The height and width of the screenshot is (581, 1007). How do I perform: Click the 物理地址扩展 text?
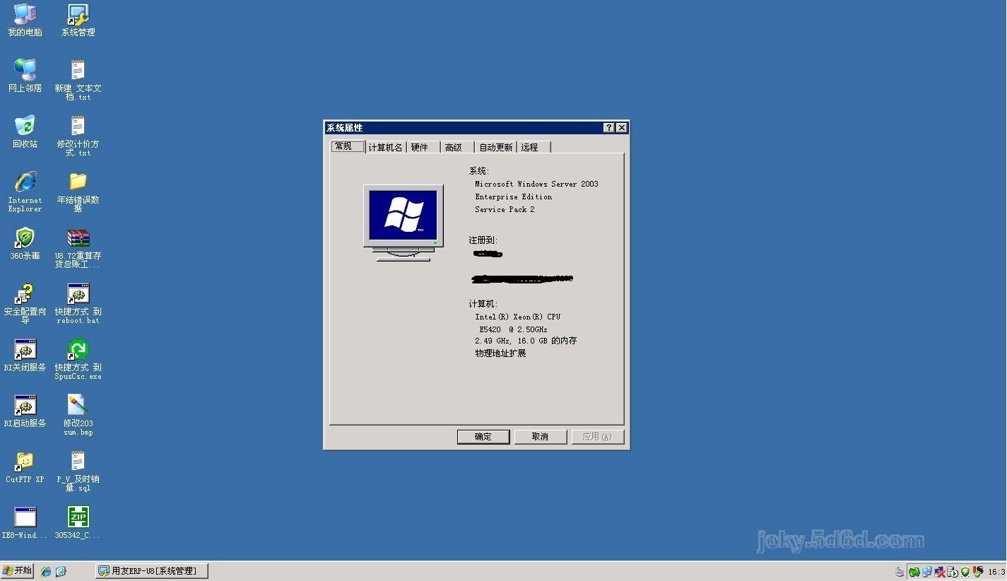[x=500, y=353]
